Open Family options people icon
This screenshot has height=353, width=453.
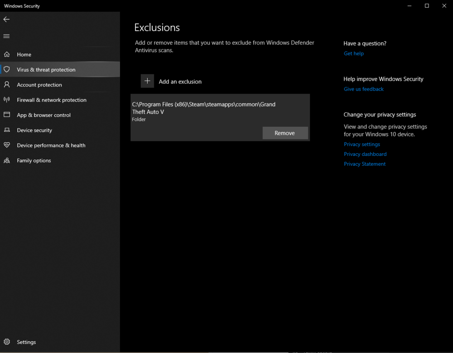7,160
